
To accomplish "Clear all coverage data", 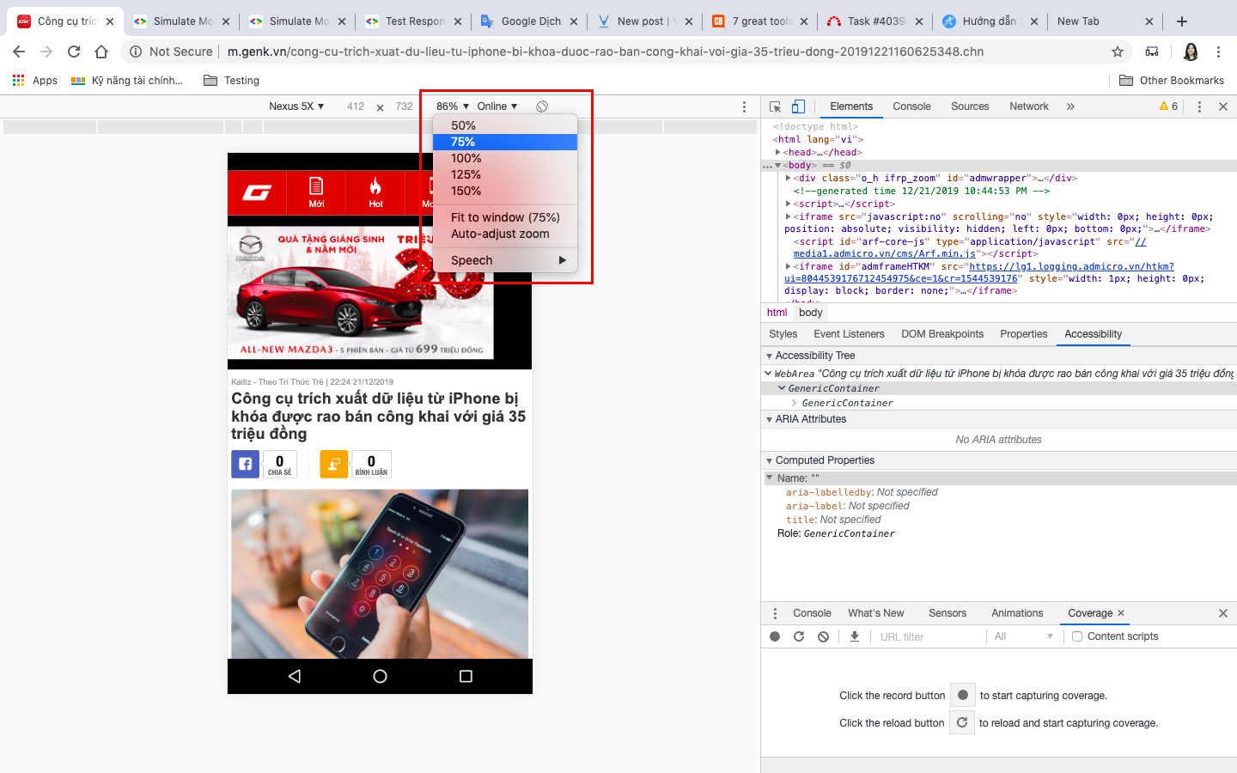I will coord(823,636).
